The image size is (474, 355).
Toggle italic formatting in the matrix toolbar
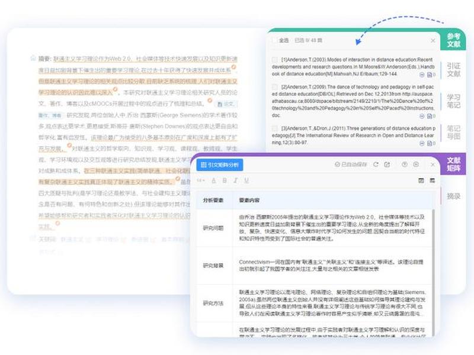[x=235, y=180]
